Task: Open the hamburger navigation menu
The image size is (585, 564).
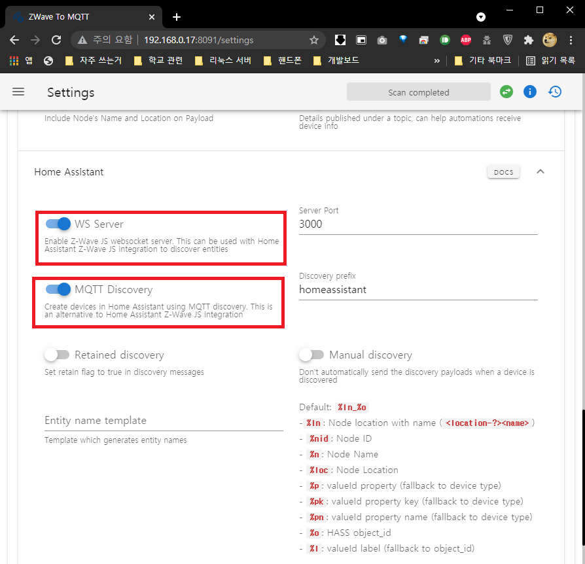Action: [18, 92]
